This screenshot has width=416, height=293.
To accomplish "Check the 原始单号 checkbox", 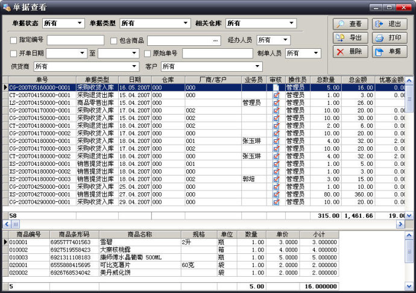I will tap(147, 53).
